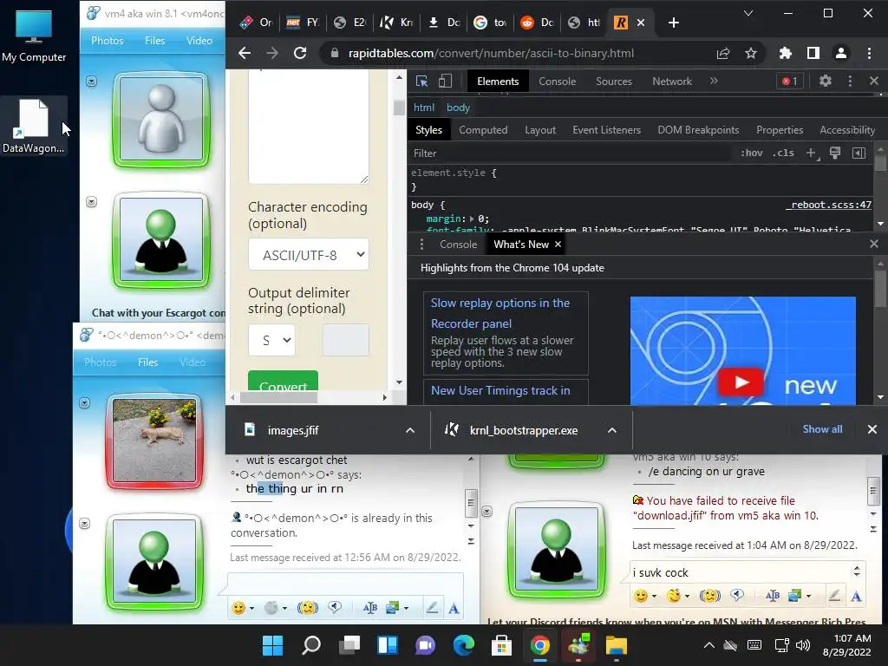This screenshot has height=666, width=888.
Task: Add new style rule plus icon
Action: 812,153
